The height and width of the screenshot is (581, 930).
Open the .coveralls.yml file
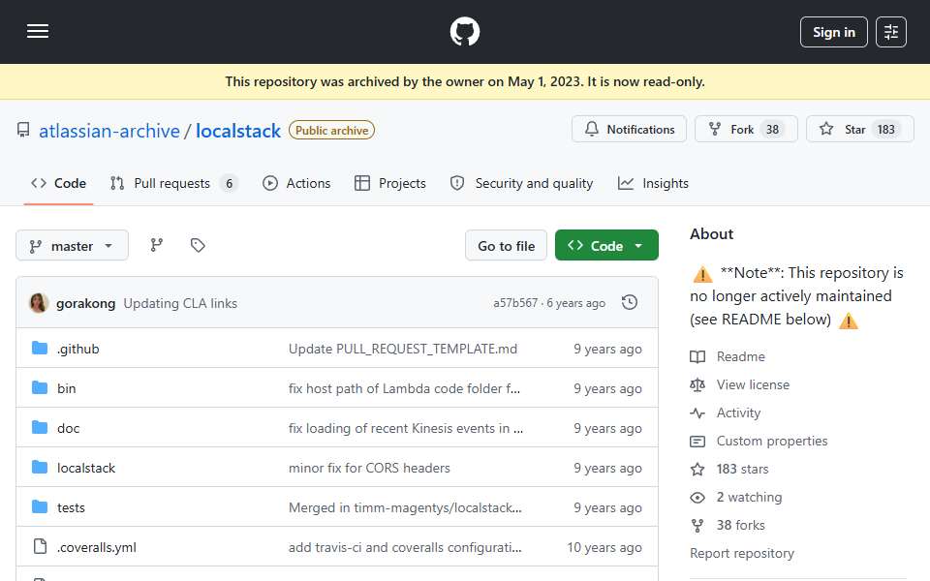pyautogui.click(x=97, y=547)
